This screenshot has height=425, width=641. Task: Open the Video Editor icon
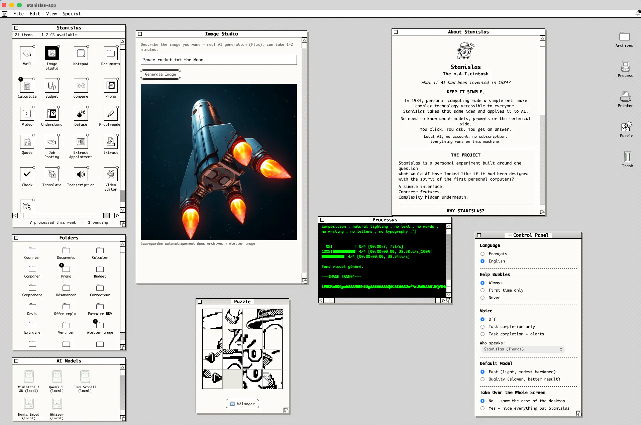tap(111, 174)
